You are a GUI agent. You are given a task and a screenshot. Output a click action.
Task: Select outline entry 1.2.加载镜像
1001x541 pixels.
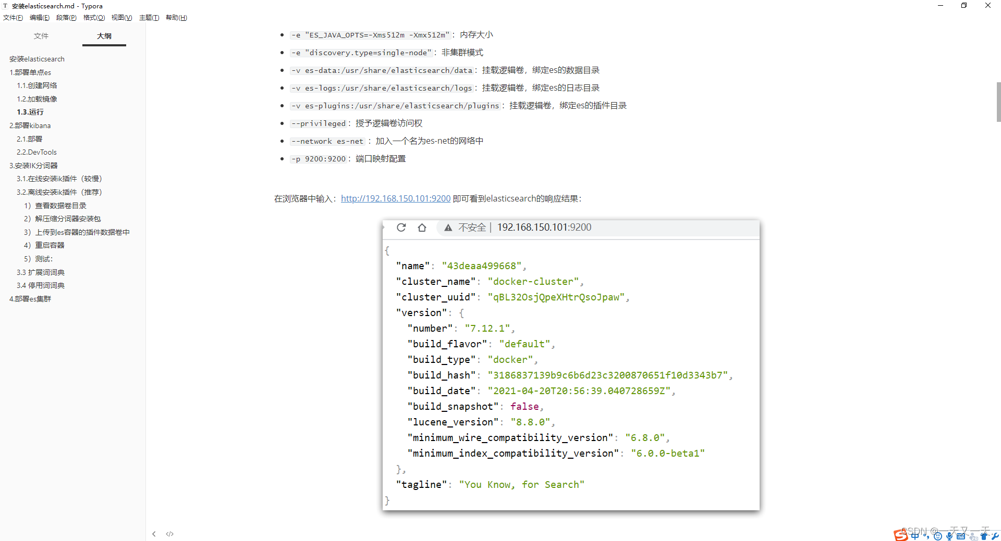coord(37,99)
